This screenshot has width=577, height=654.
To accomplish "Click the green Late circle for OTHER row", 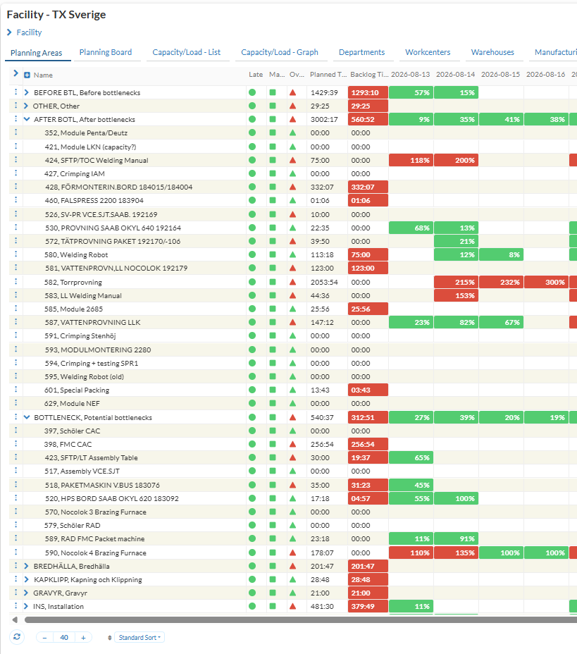I will click(252, 106).
